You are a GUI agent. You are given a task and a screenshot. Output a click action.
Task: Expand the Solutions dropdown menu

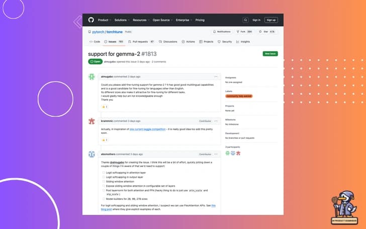[x=122, y=20]
